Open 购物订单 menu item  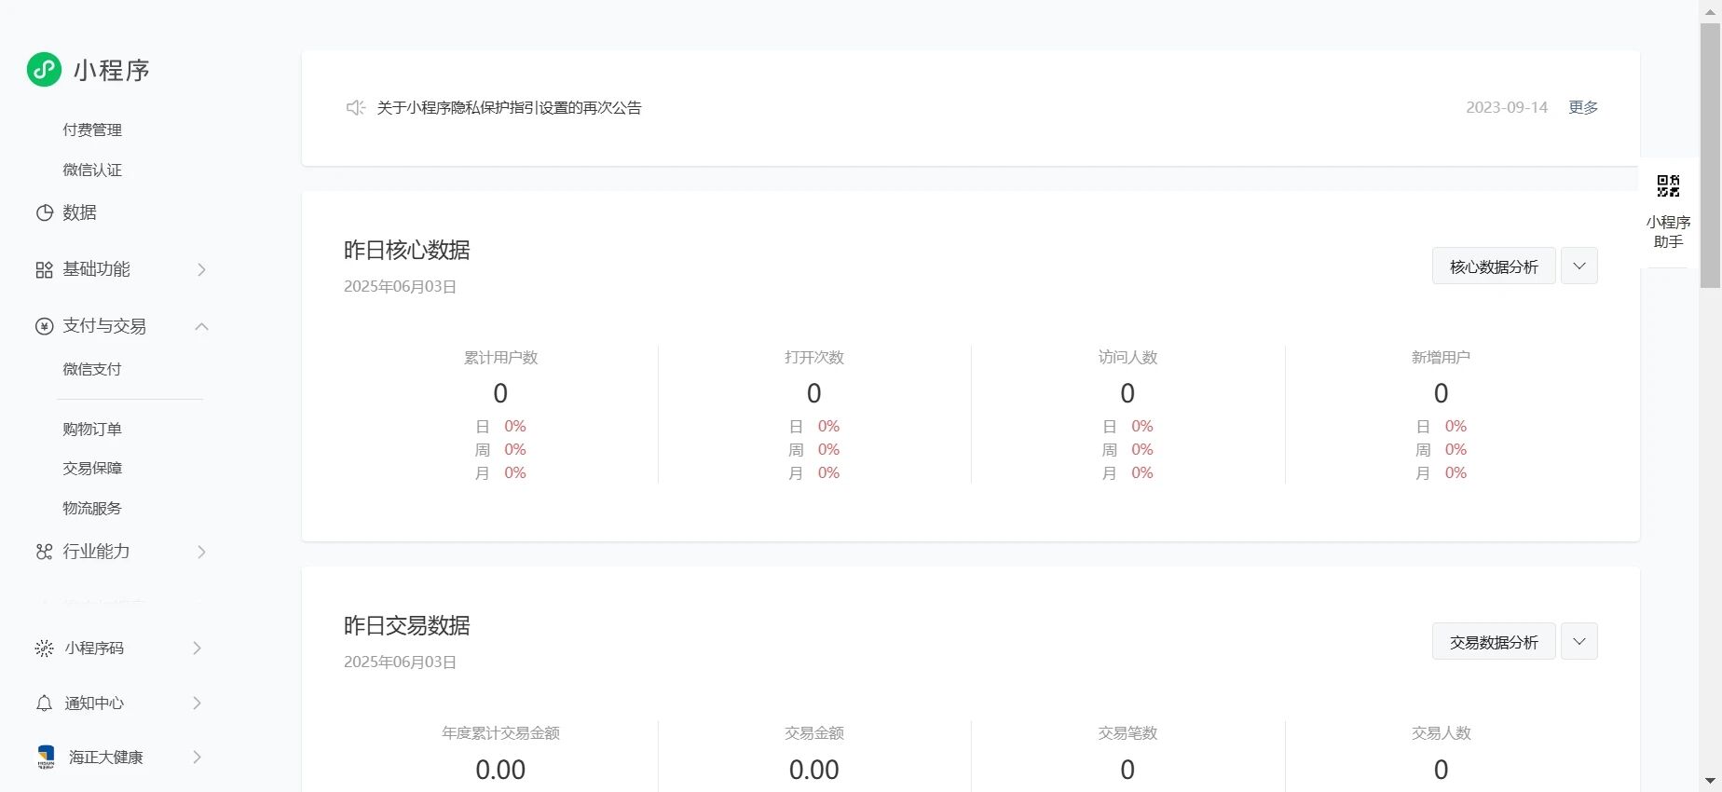pyautogui.click(x=92, y=429)
